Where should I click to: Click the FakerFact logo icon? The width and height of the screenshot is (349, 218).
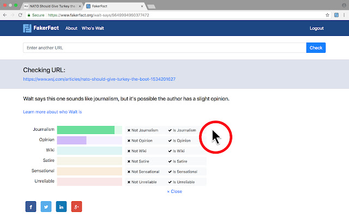[27, 28]
